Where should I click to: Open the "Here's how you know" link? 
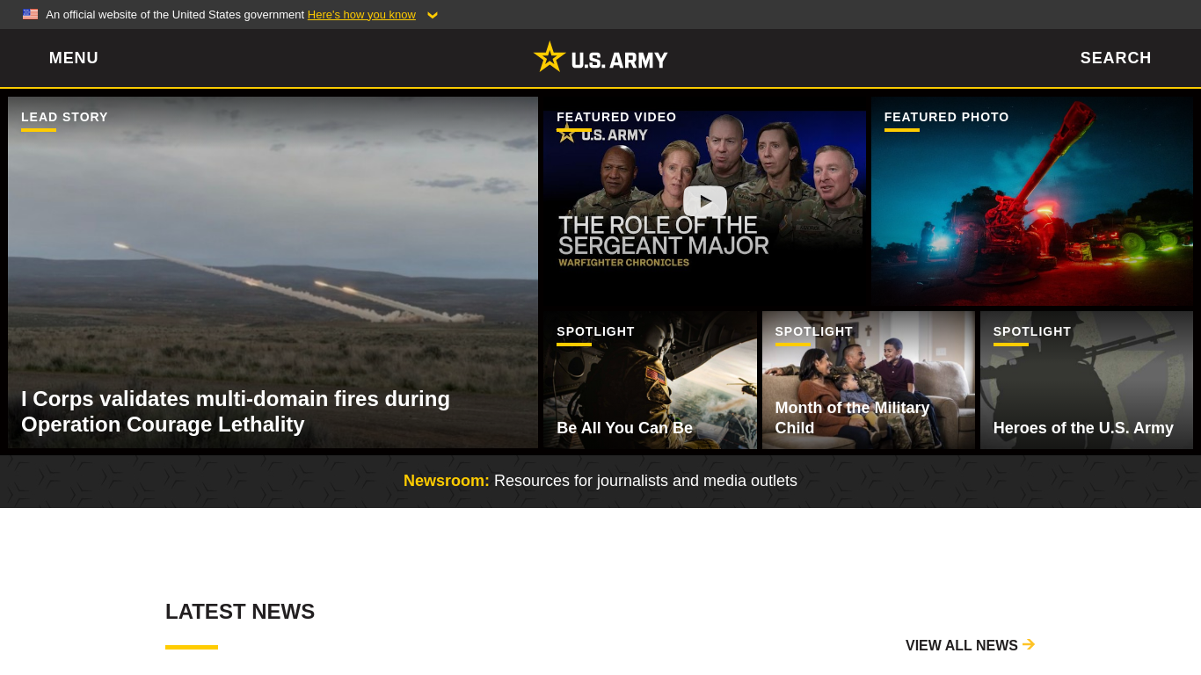(x=361, y=15)
